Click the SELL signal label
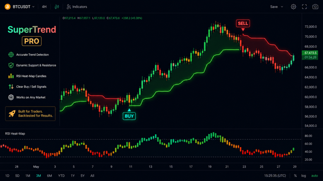The width and height of the screenshot is (323, 181). 243,23
